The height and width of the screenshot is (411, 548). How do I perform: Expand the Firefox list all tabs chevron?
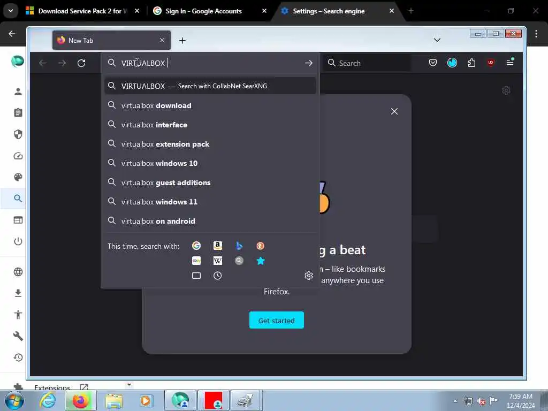(437, 40)
